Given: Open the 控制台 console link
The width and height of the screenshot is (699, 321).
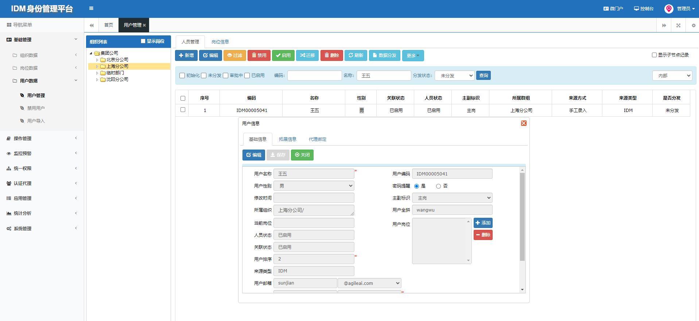Looking at the screenshot, I should pos(644,8).
